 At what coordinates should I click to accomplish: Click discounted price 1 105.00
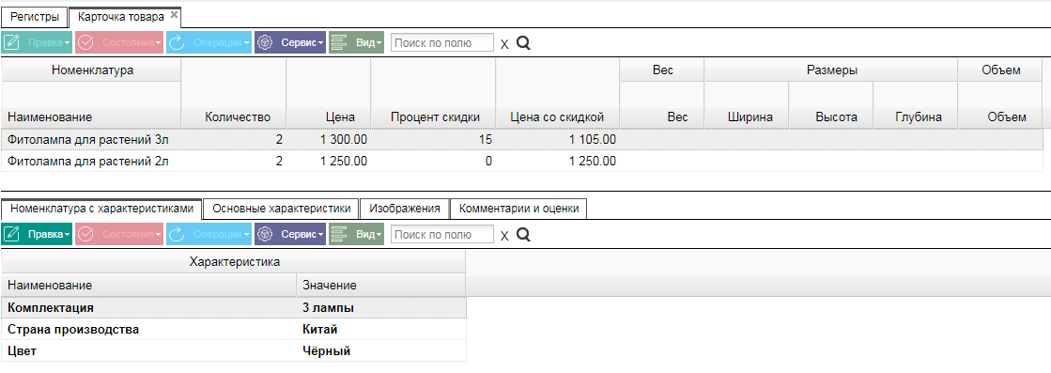pyautogui.click(x=558, y=140)
